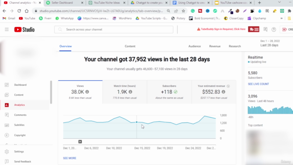Show more bookmarks with the chevron
The height and width of the screenshot is (165, 293).
282,18
